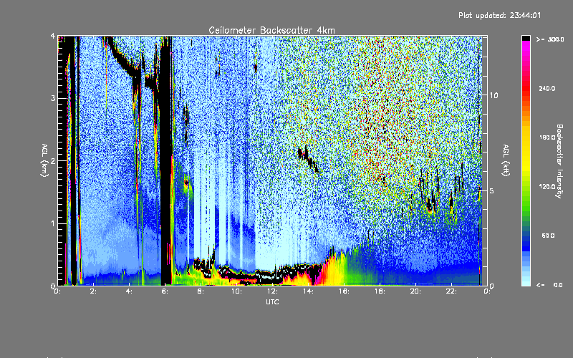Click the 4 tick on AGL (km) axis

[53, 36]
